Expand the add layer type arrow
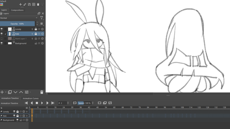Image resolution: width=230 pixels, height=129 pixels. [6, 92]
